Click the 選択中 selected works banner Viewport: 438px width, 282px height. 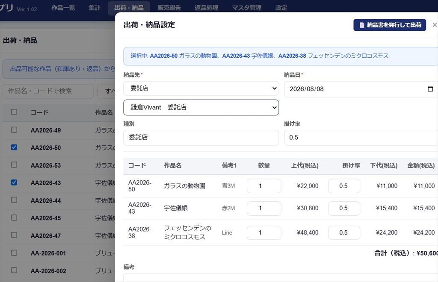click(281, 56)
